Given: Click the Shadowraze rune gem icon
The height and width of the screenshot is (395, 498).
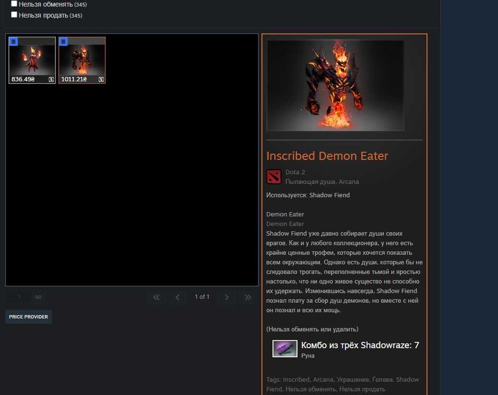Looking at the screenshot, I should (x=285, y=348).
